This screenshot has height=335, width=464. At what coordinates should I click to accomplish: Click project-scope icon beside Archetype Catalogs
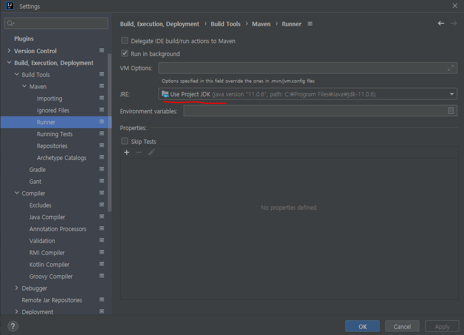102,157
